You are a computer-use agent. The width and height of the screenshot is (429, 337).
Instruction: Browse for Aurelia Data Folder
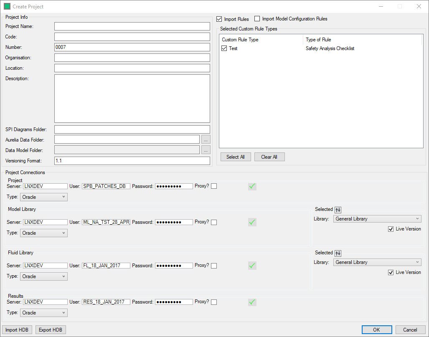(206, 139)
